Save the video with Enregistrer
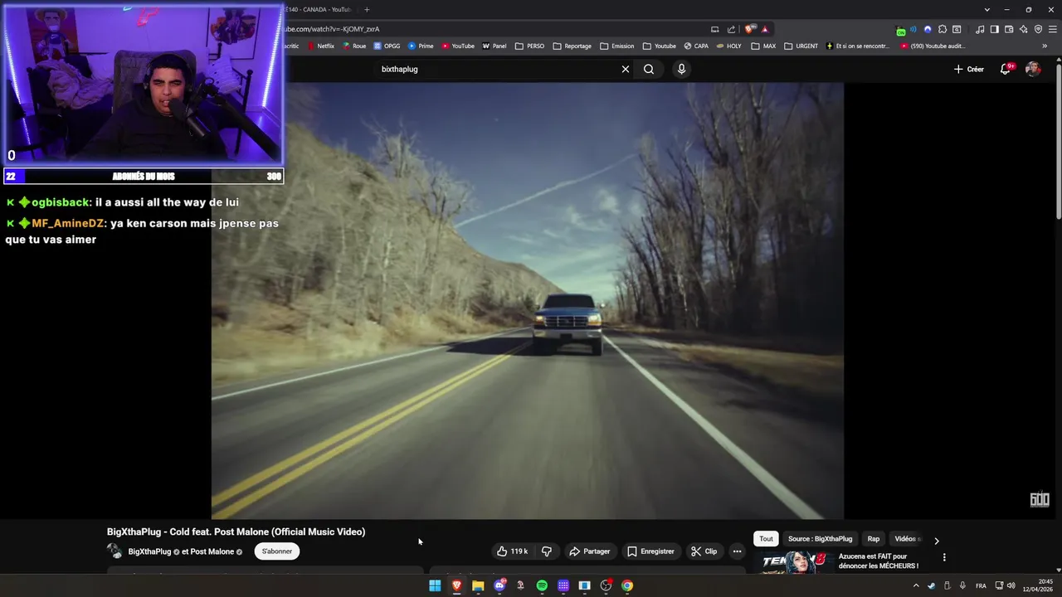The image size is (1062, 597). point(650,551)
